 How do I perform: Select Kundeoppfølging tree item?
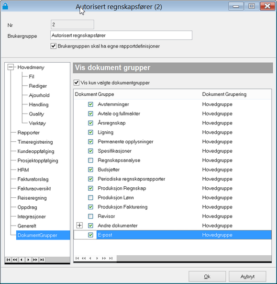coord(36,151)
